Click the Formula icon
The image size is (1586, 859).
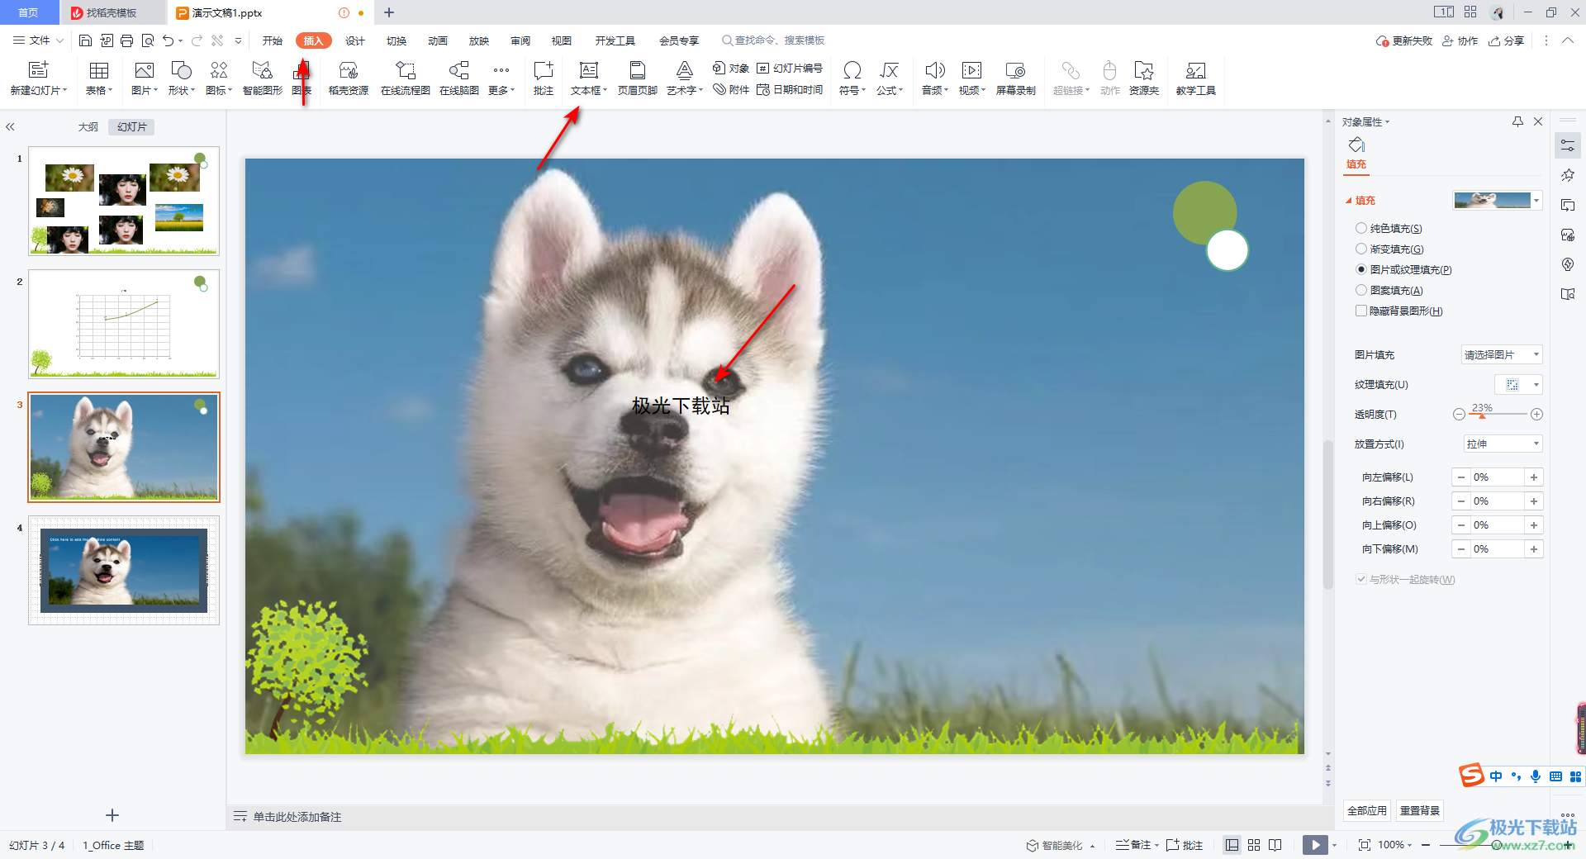point(889,71)
